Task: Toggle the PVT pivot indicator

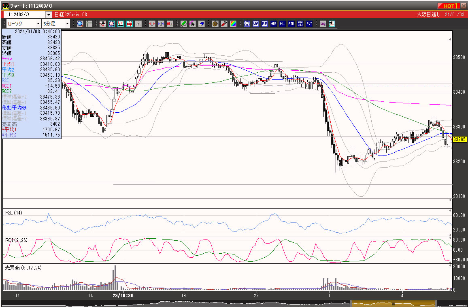Action: pos(309,24)
